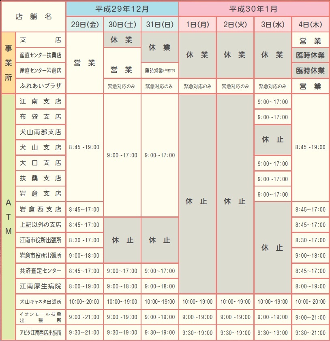Click 8:00~19:00 for 江南厚生病院 on 29日(金)
This screenshot has height=341, width=330.
[x=85, y=286]
